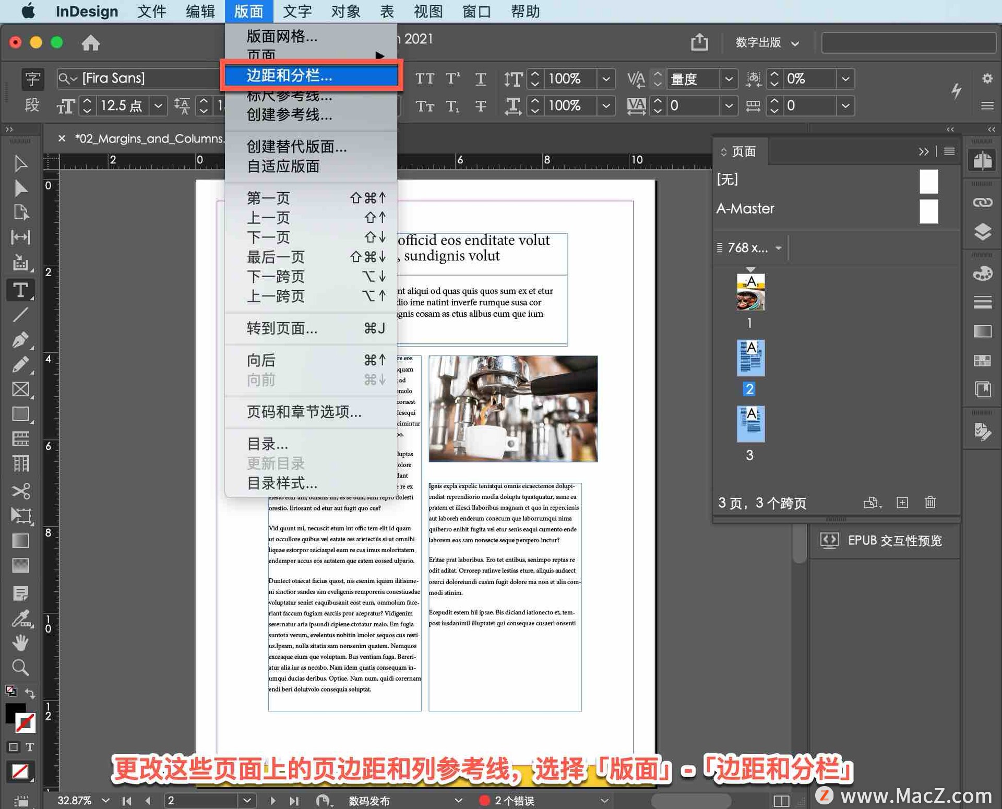Create new page in Pages panel

(x=902, y=502)
